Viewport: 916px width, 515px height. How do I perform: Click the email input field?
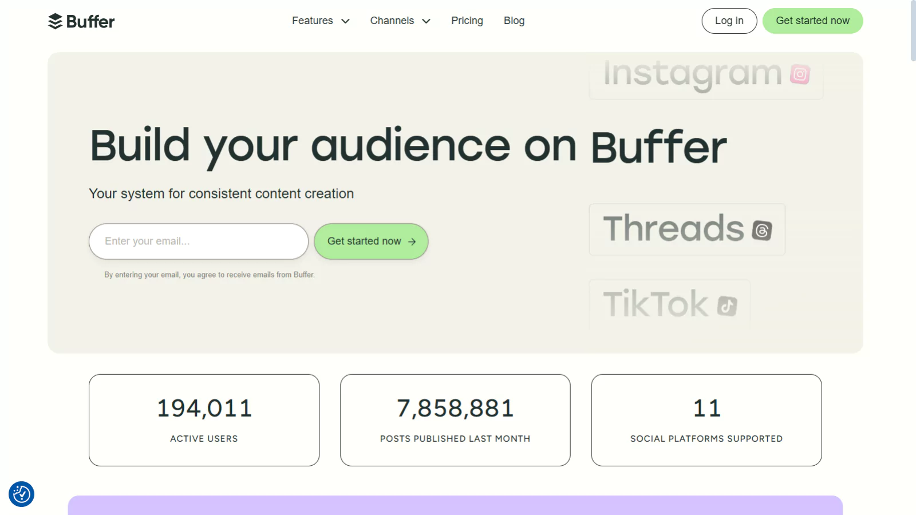(x=199, y=241)
